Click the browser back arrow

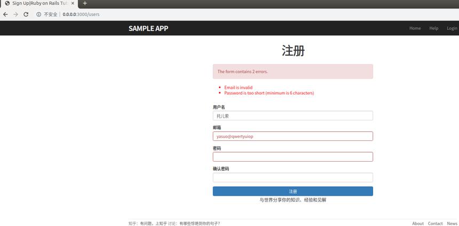click(5, 14)
